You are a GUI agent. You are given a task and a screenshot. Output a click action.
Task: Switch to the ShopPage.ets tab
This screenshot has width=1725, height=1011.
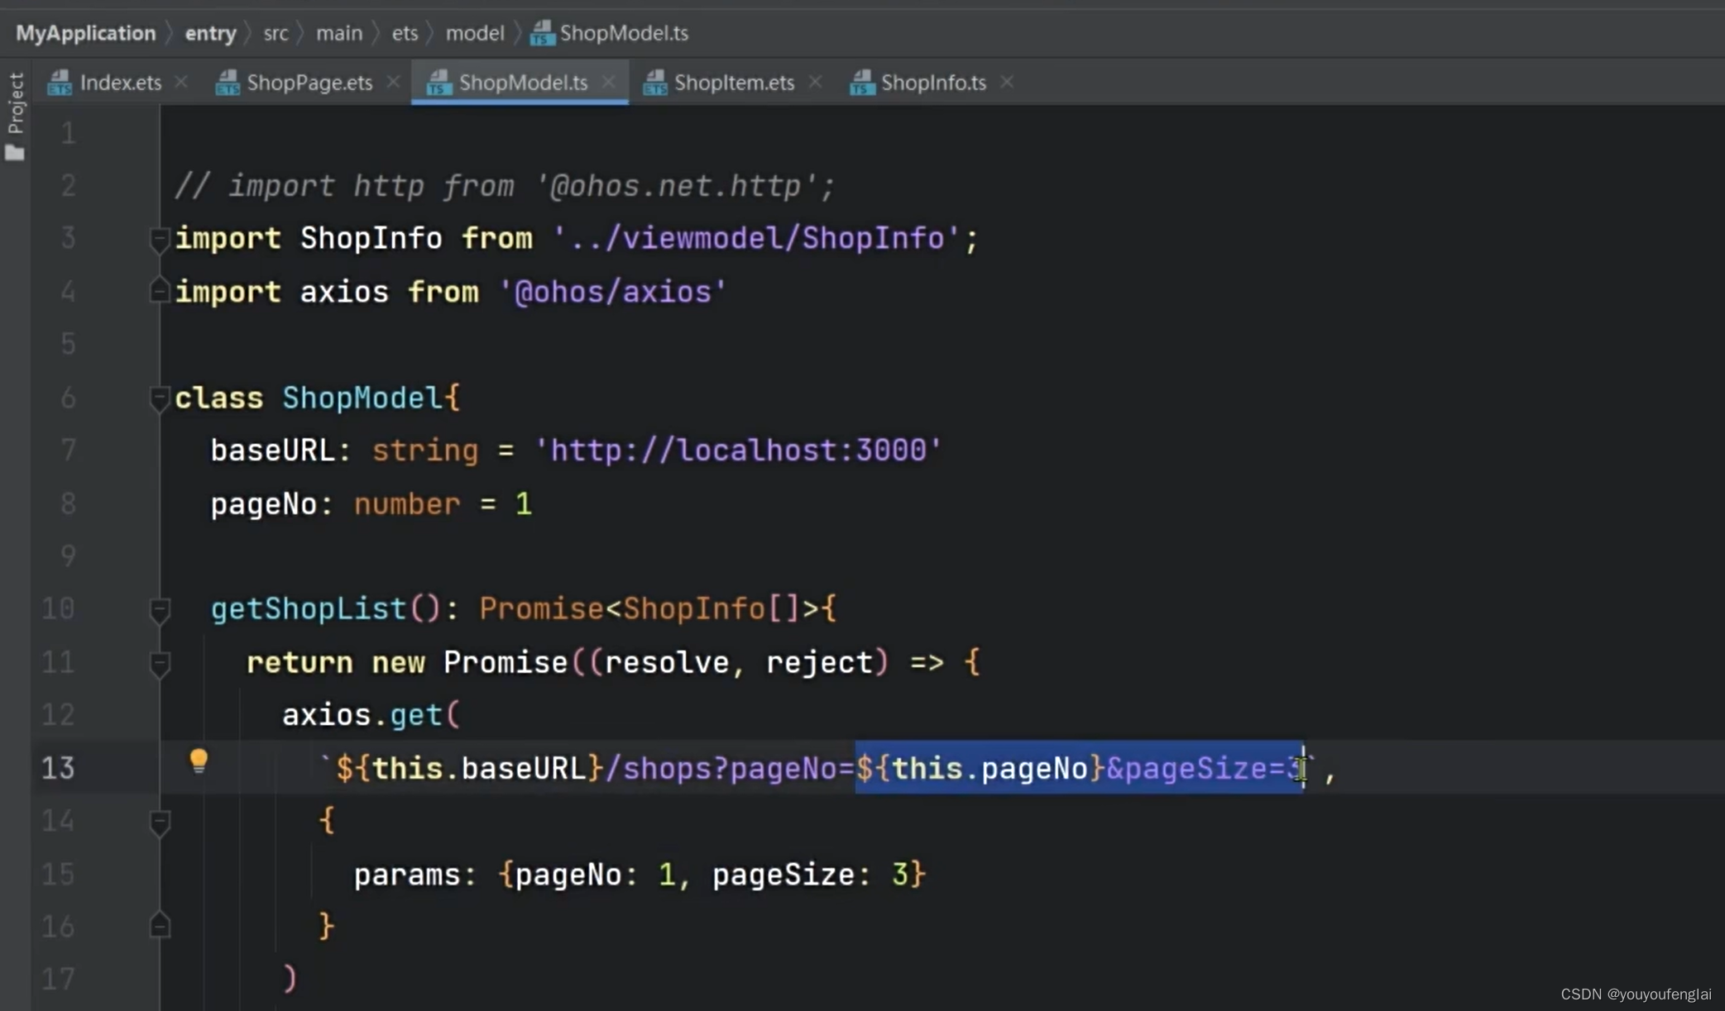[309, 83]
